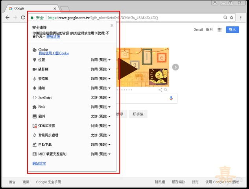
Task: Click the Cookie icon in popup
Action: pos(35,50)
